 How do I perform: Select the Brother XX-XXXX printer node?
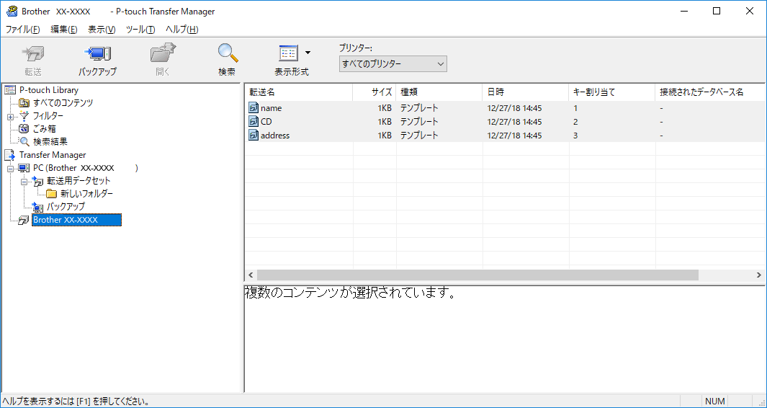[x=76, y=220]
